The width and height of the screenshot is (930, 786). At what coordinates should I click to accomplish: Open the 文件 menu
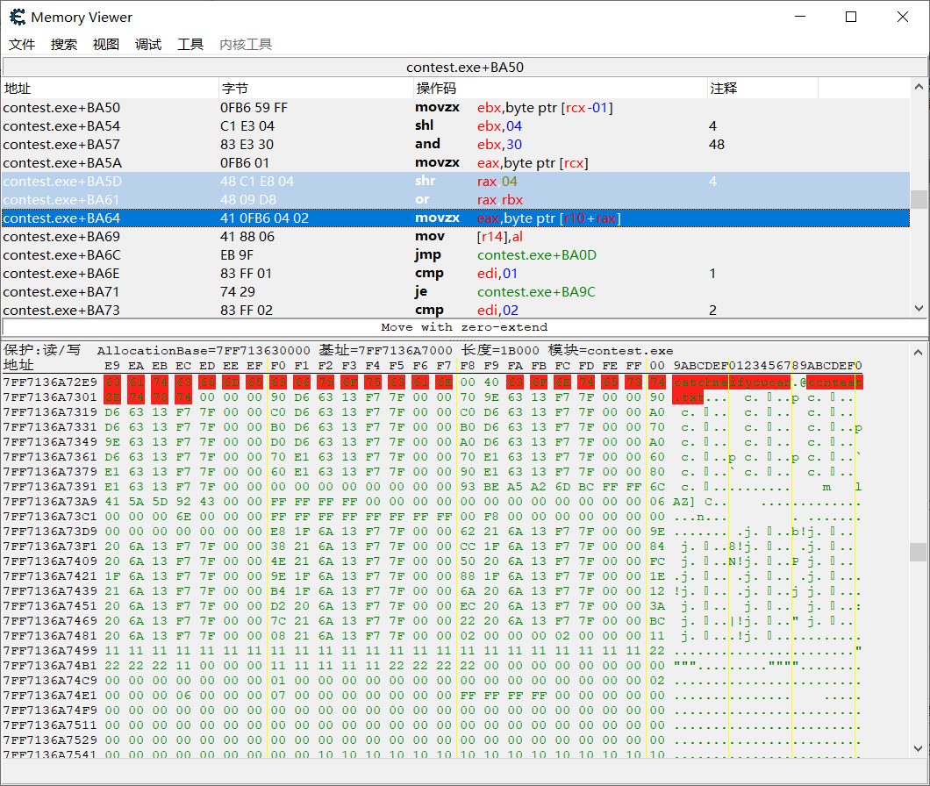[x=22, y=45]
